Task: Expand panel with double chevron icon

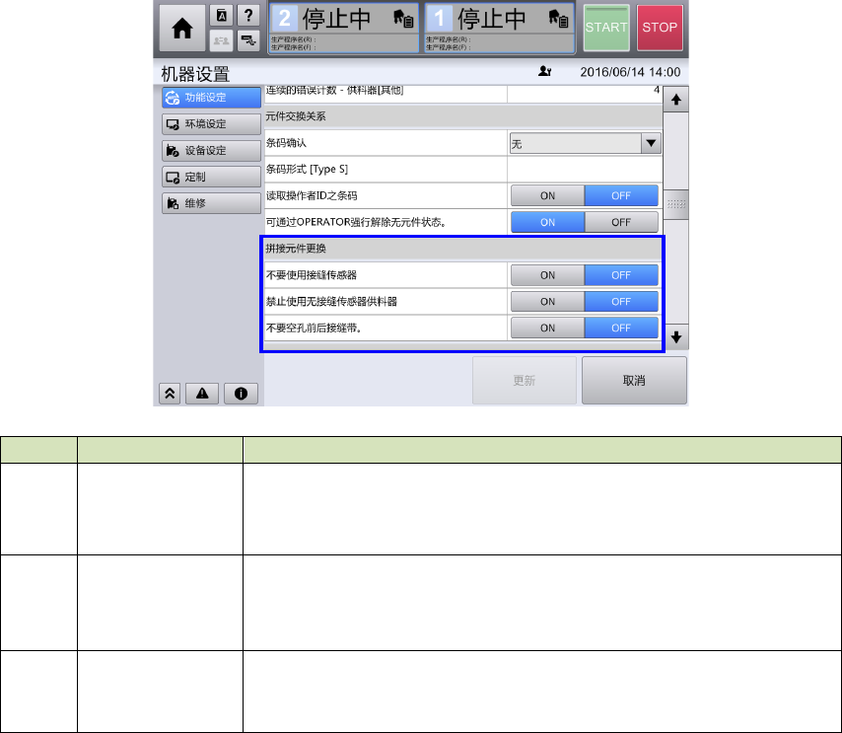Action: click(170, 394)
